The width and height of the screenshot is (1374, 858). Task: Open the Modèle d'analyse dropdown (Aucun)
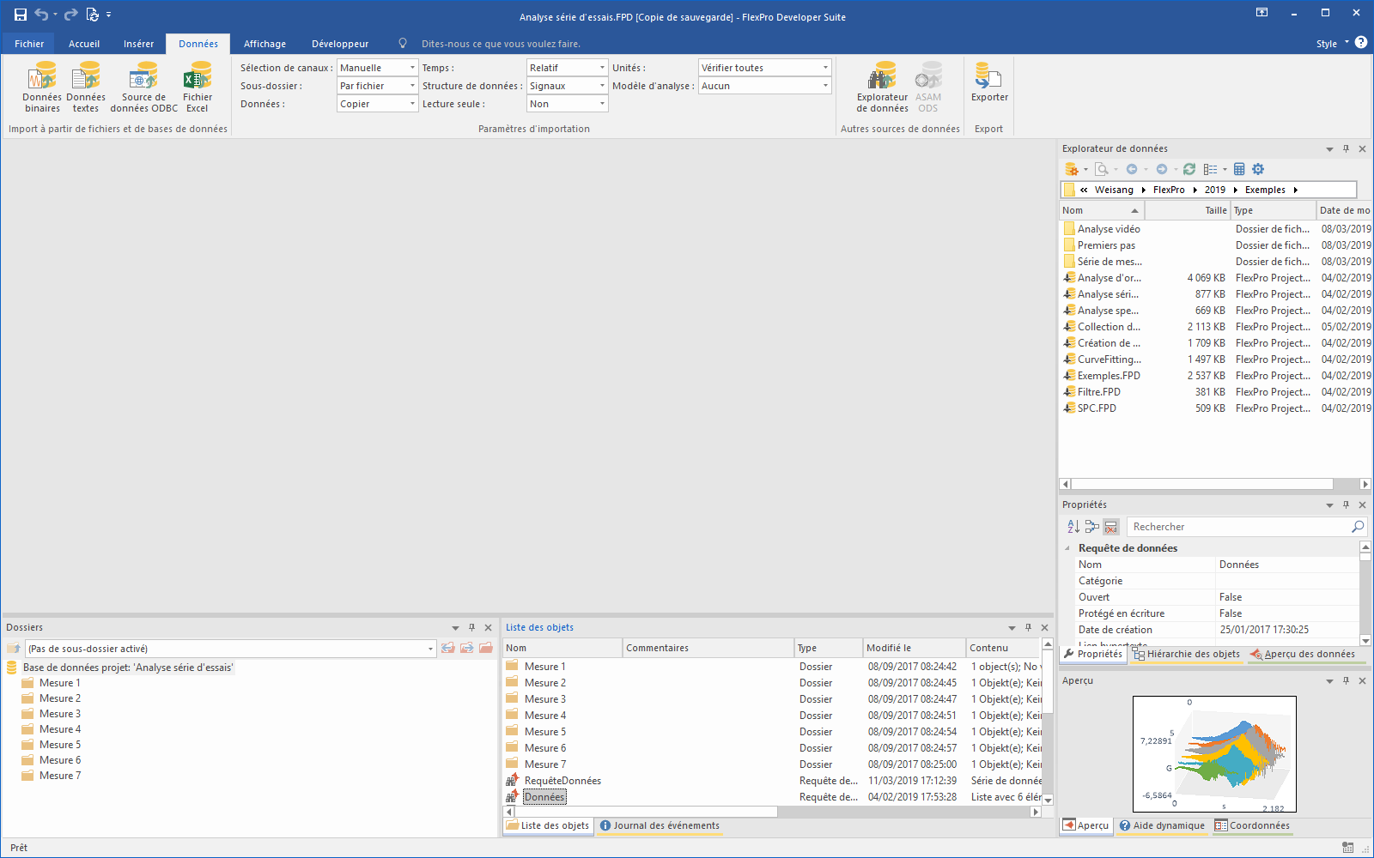click(x=764, y=86)
